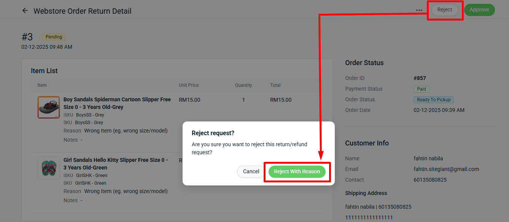Image resolution: width=509 pixels, height=222 pixels.
Task: Click Boy Sandals Spiderman product name
Action: click(117, 103)
